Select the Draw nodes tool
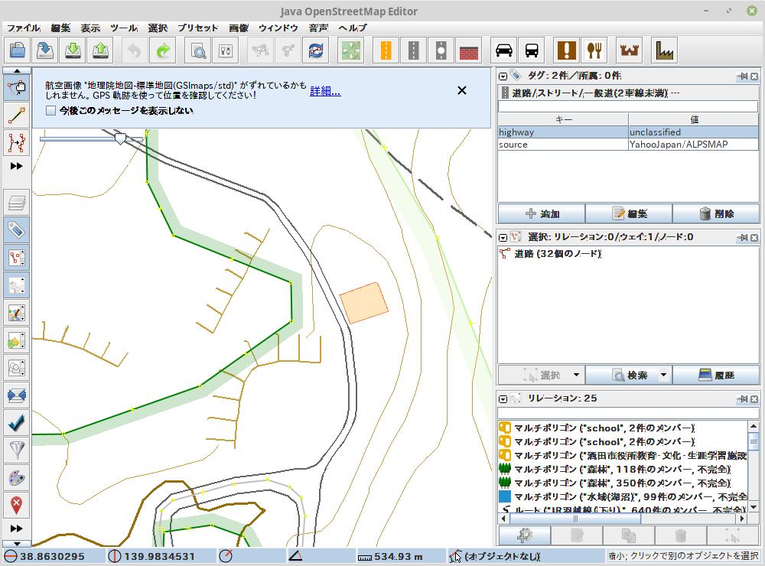The width and height of the screenshot is (765, 566). point(17,115)
